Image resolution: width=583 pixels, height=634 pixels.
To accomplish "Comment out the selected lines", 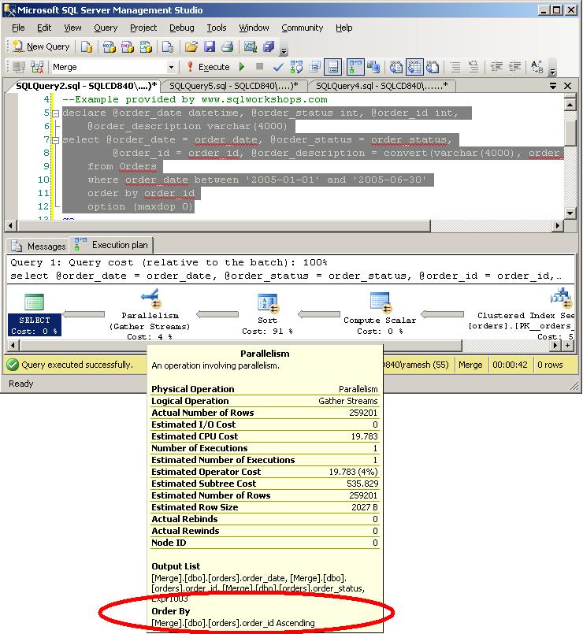I will tap(455, 67).
